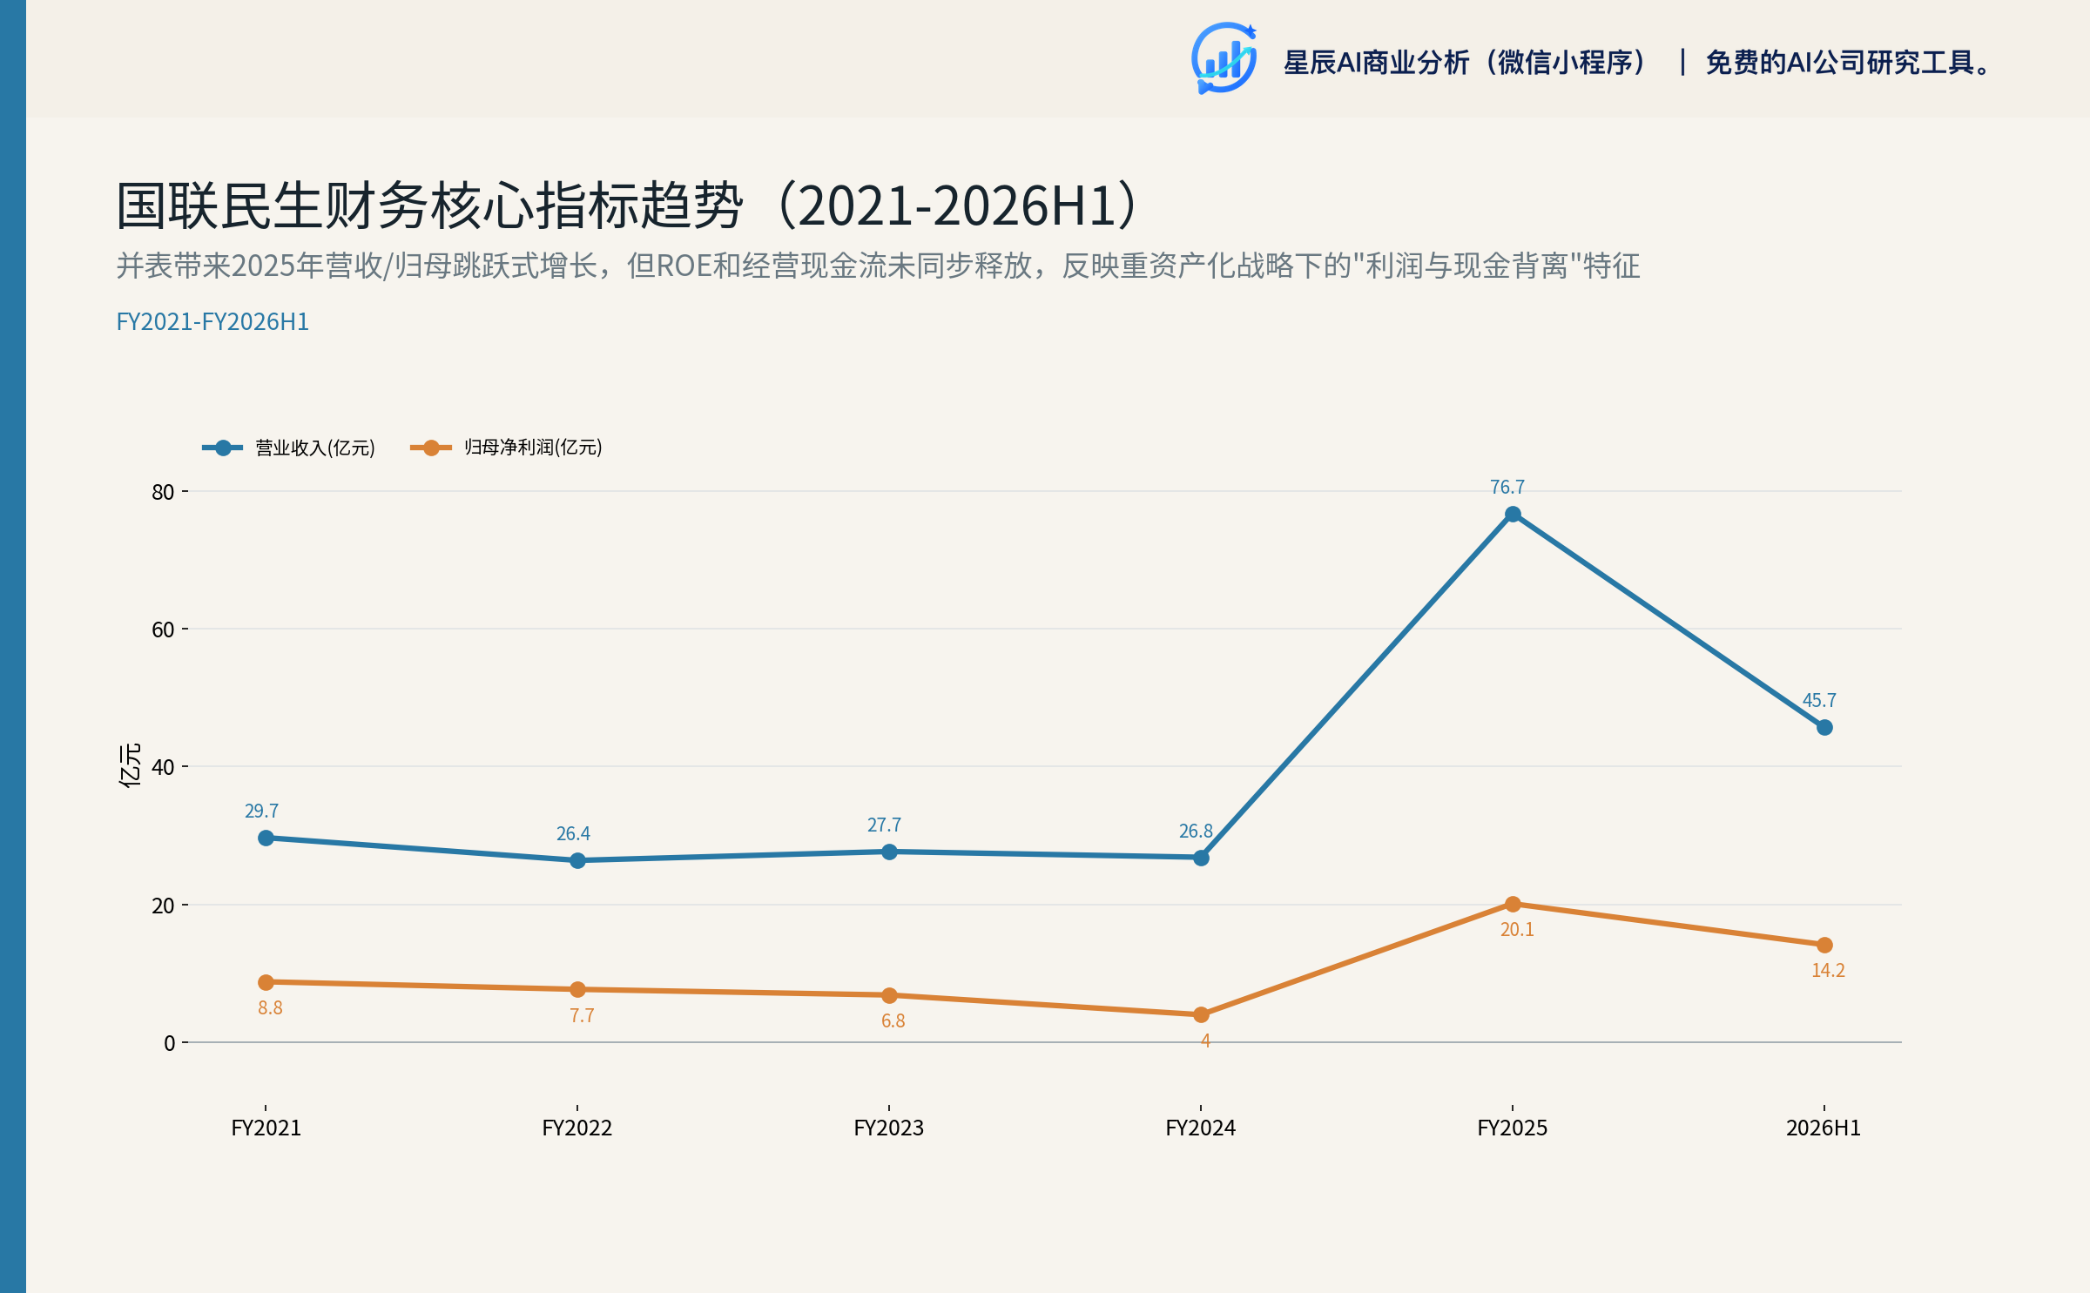Toggle the 营业收入(亿元) legend label
The width and height of the screenshot is (2090, 1293).
315,448
